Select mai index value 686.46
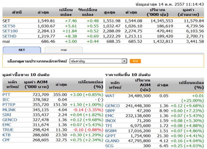This screenshot has height=149, width=207. [48, 42]
